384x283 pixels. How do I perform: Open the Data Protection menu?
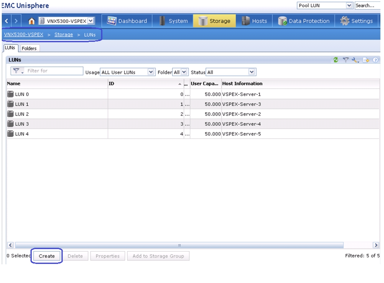pyautogui.click(x=304, y=21)
